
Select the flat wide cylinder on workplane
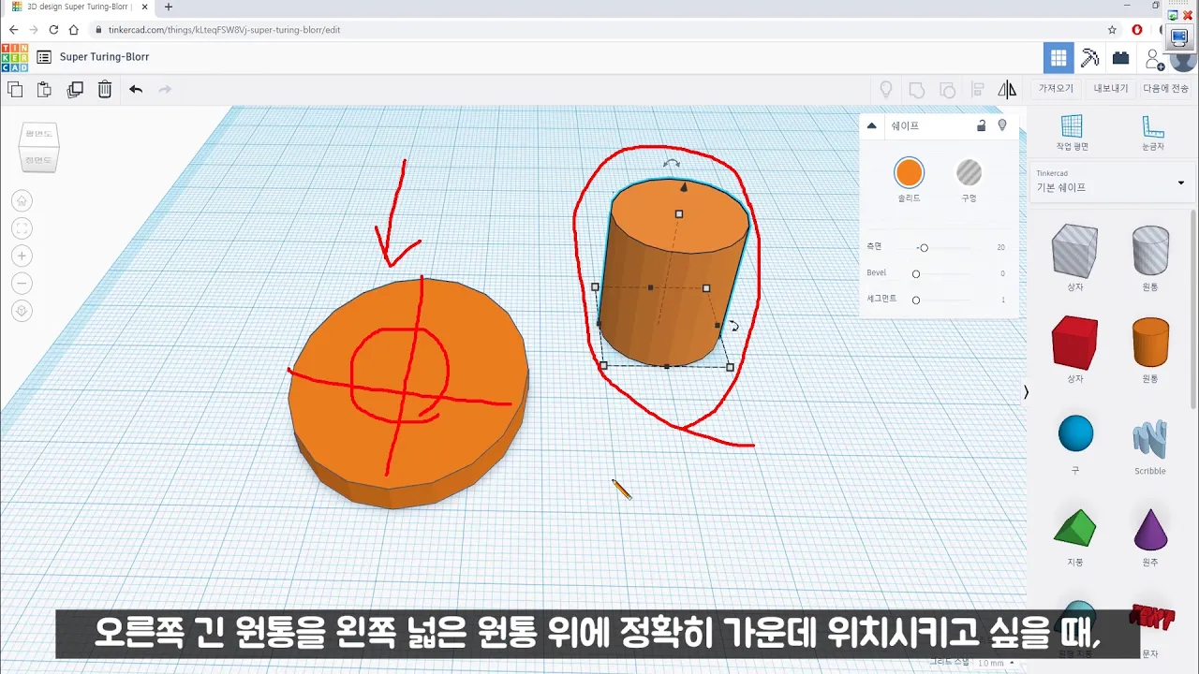[x=408, y=391]
